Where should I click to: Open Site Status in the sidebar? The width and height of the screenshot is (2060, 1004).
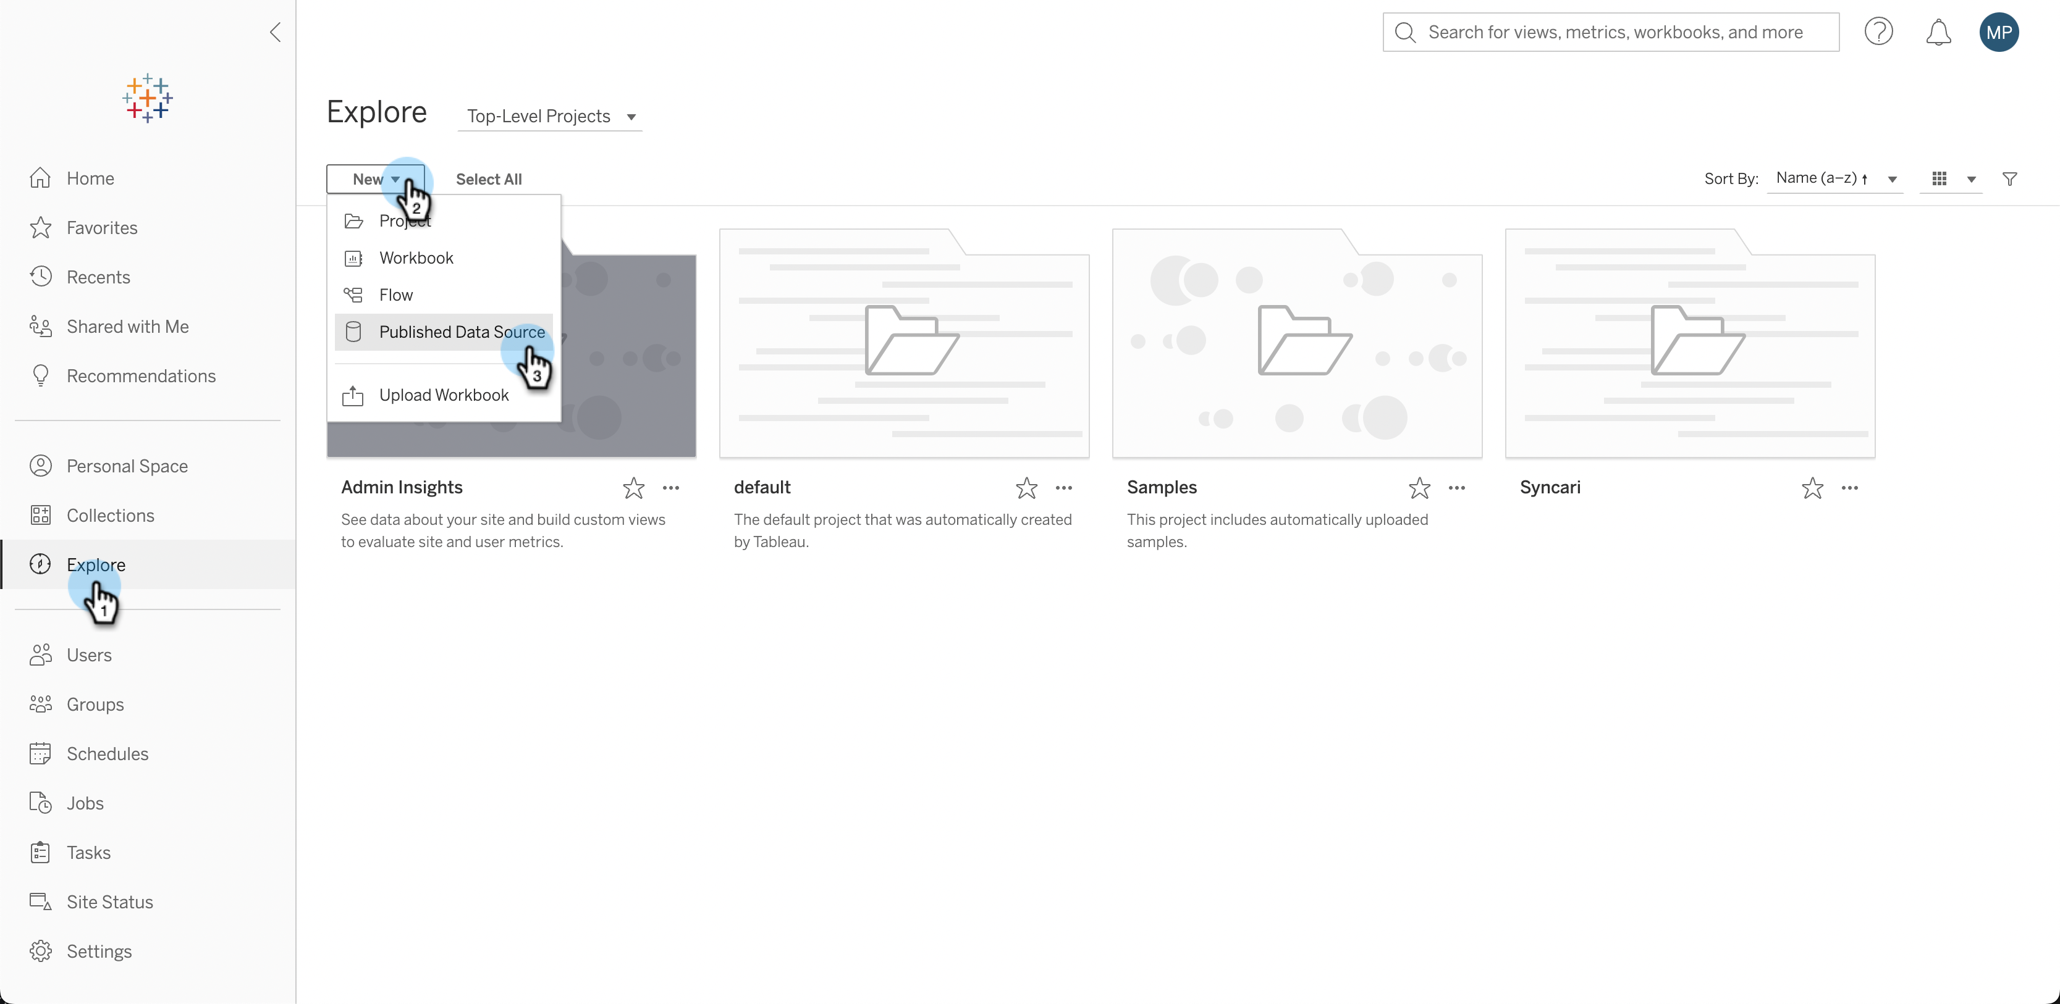(148, 903)
